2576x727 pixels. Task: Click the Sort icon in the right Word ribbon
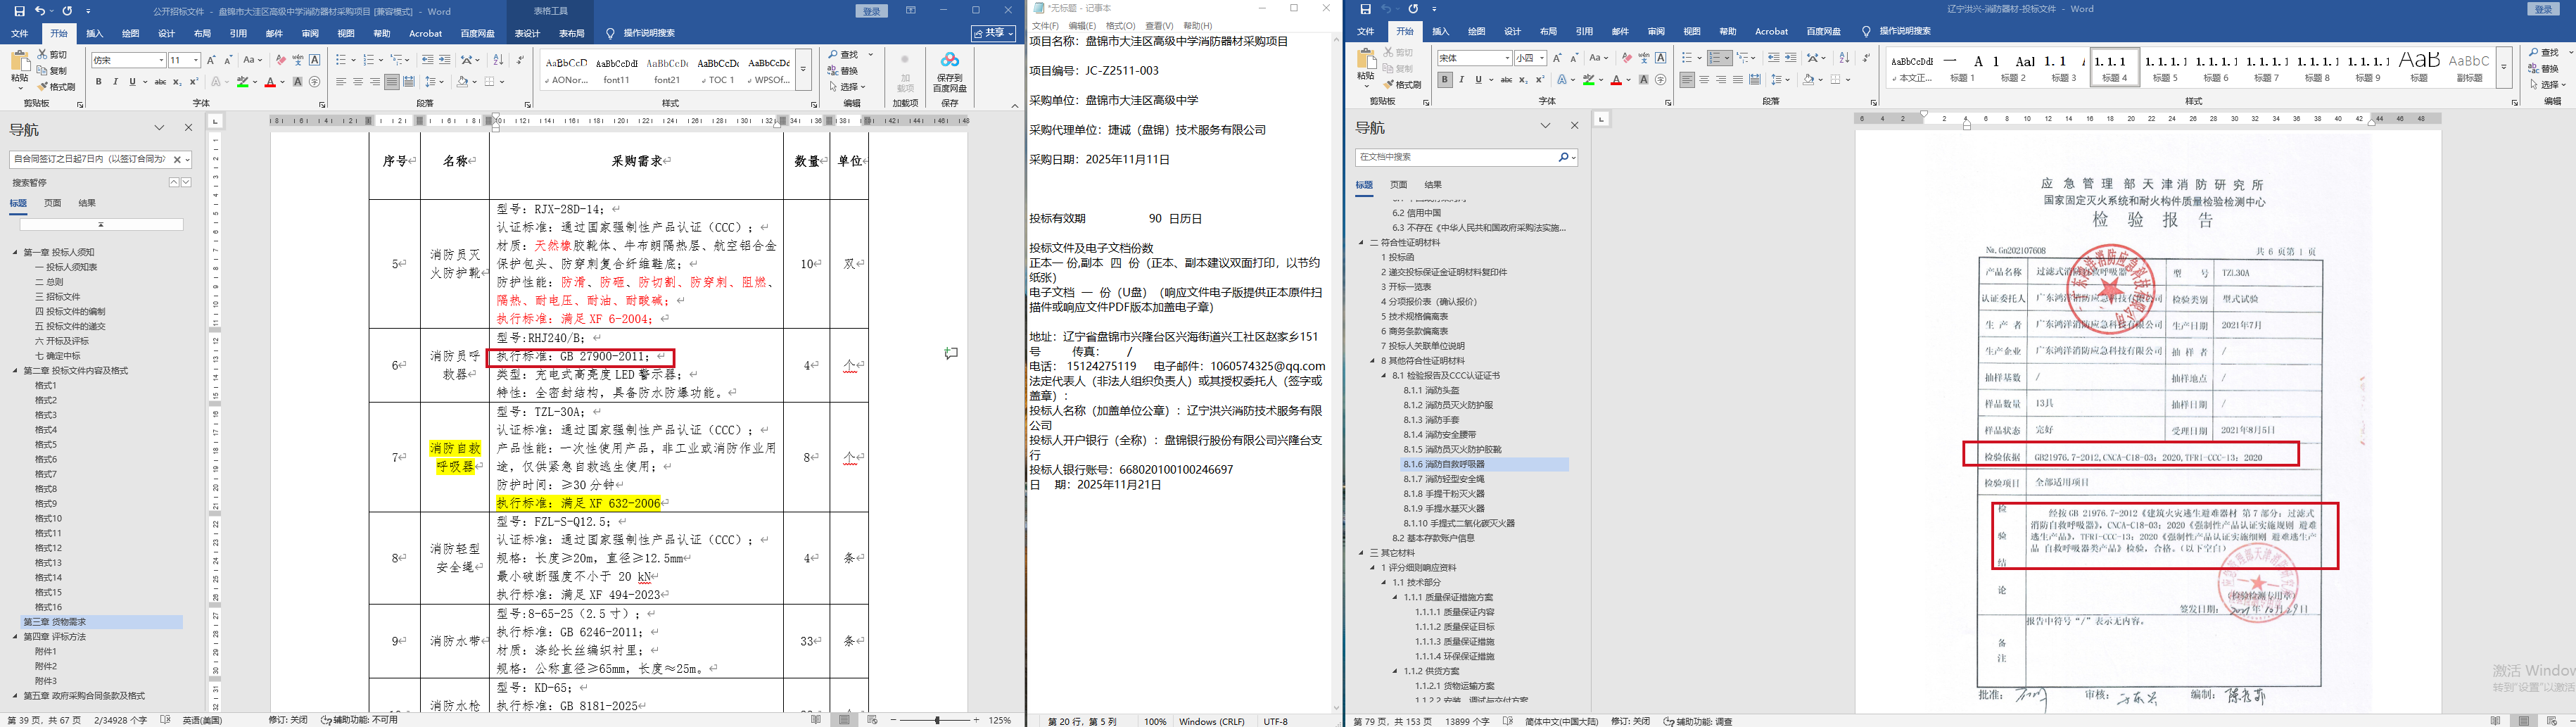[x=1844, y=58]
